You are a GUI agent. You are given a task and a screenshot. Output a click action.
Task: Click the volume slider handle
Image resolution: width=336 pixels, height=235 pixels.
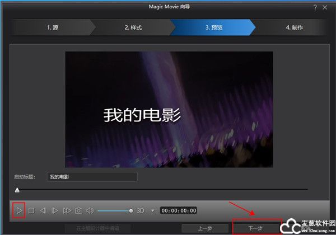point(131,210)
